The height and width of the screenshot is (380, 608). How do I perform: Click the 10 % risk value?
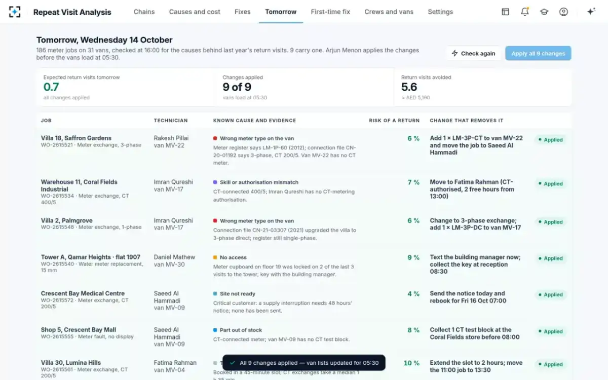pyautogui.click(x=411, y=363)
